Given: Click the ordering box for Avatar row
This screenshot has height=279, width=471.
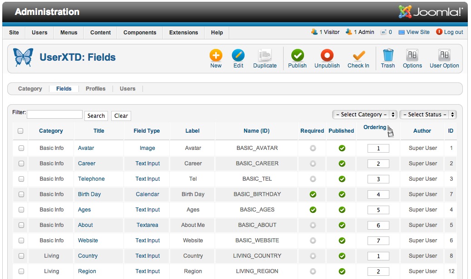Looking at the screenshot, I should coord(378,149).
